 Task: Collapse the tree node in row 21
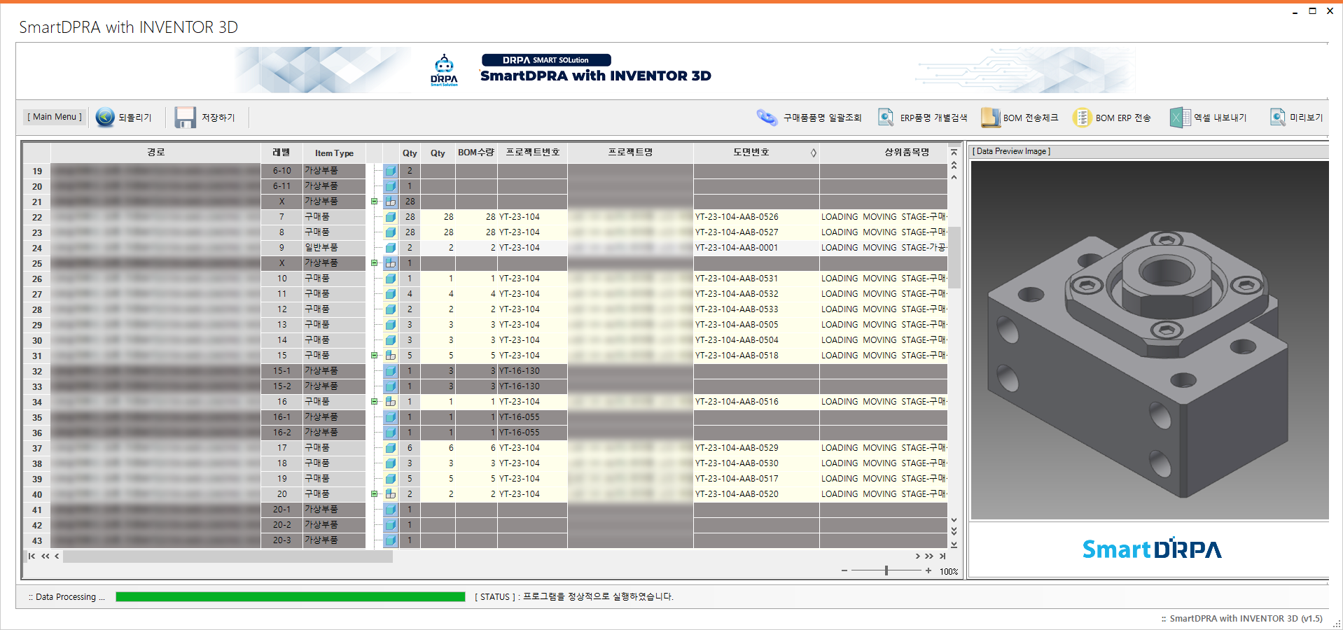click(x=375, y=202)
